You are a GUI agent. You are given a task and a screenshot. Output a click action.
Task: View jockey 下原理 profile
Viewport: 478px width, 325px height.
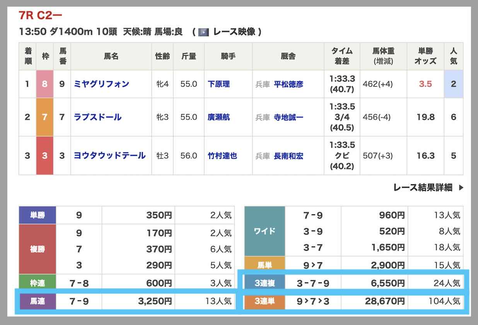pyautogui.click(x=219, y=84)
